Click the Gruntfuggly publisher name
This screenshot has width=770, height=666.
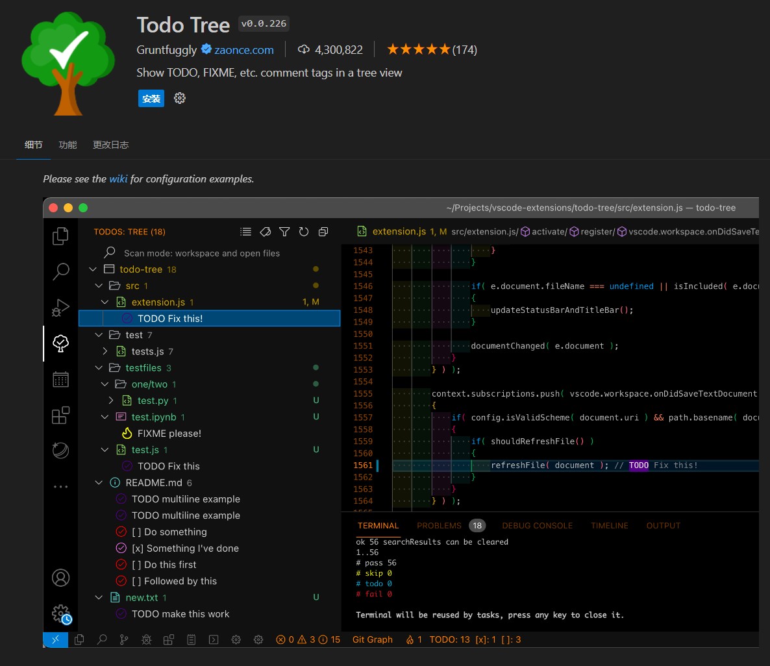click(x=166, y=49)
